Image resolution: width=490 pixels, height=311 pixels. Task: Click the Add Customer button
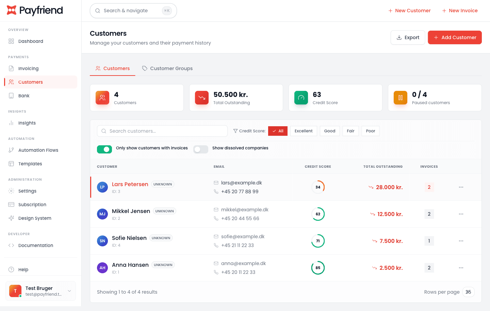455,37
